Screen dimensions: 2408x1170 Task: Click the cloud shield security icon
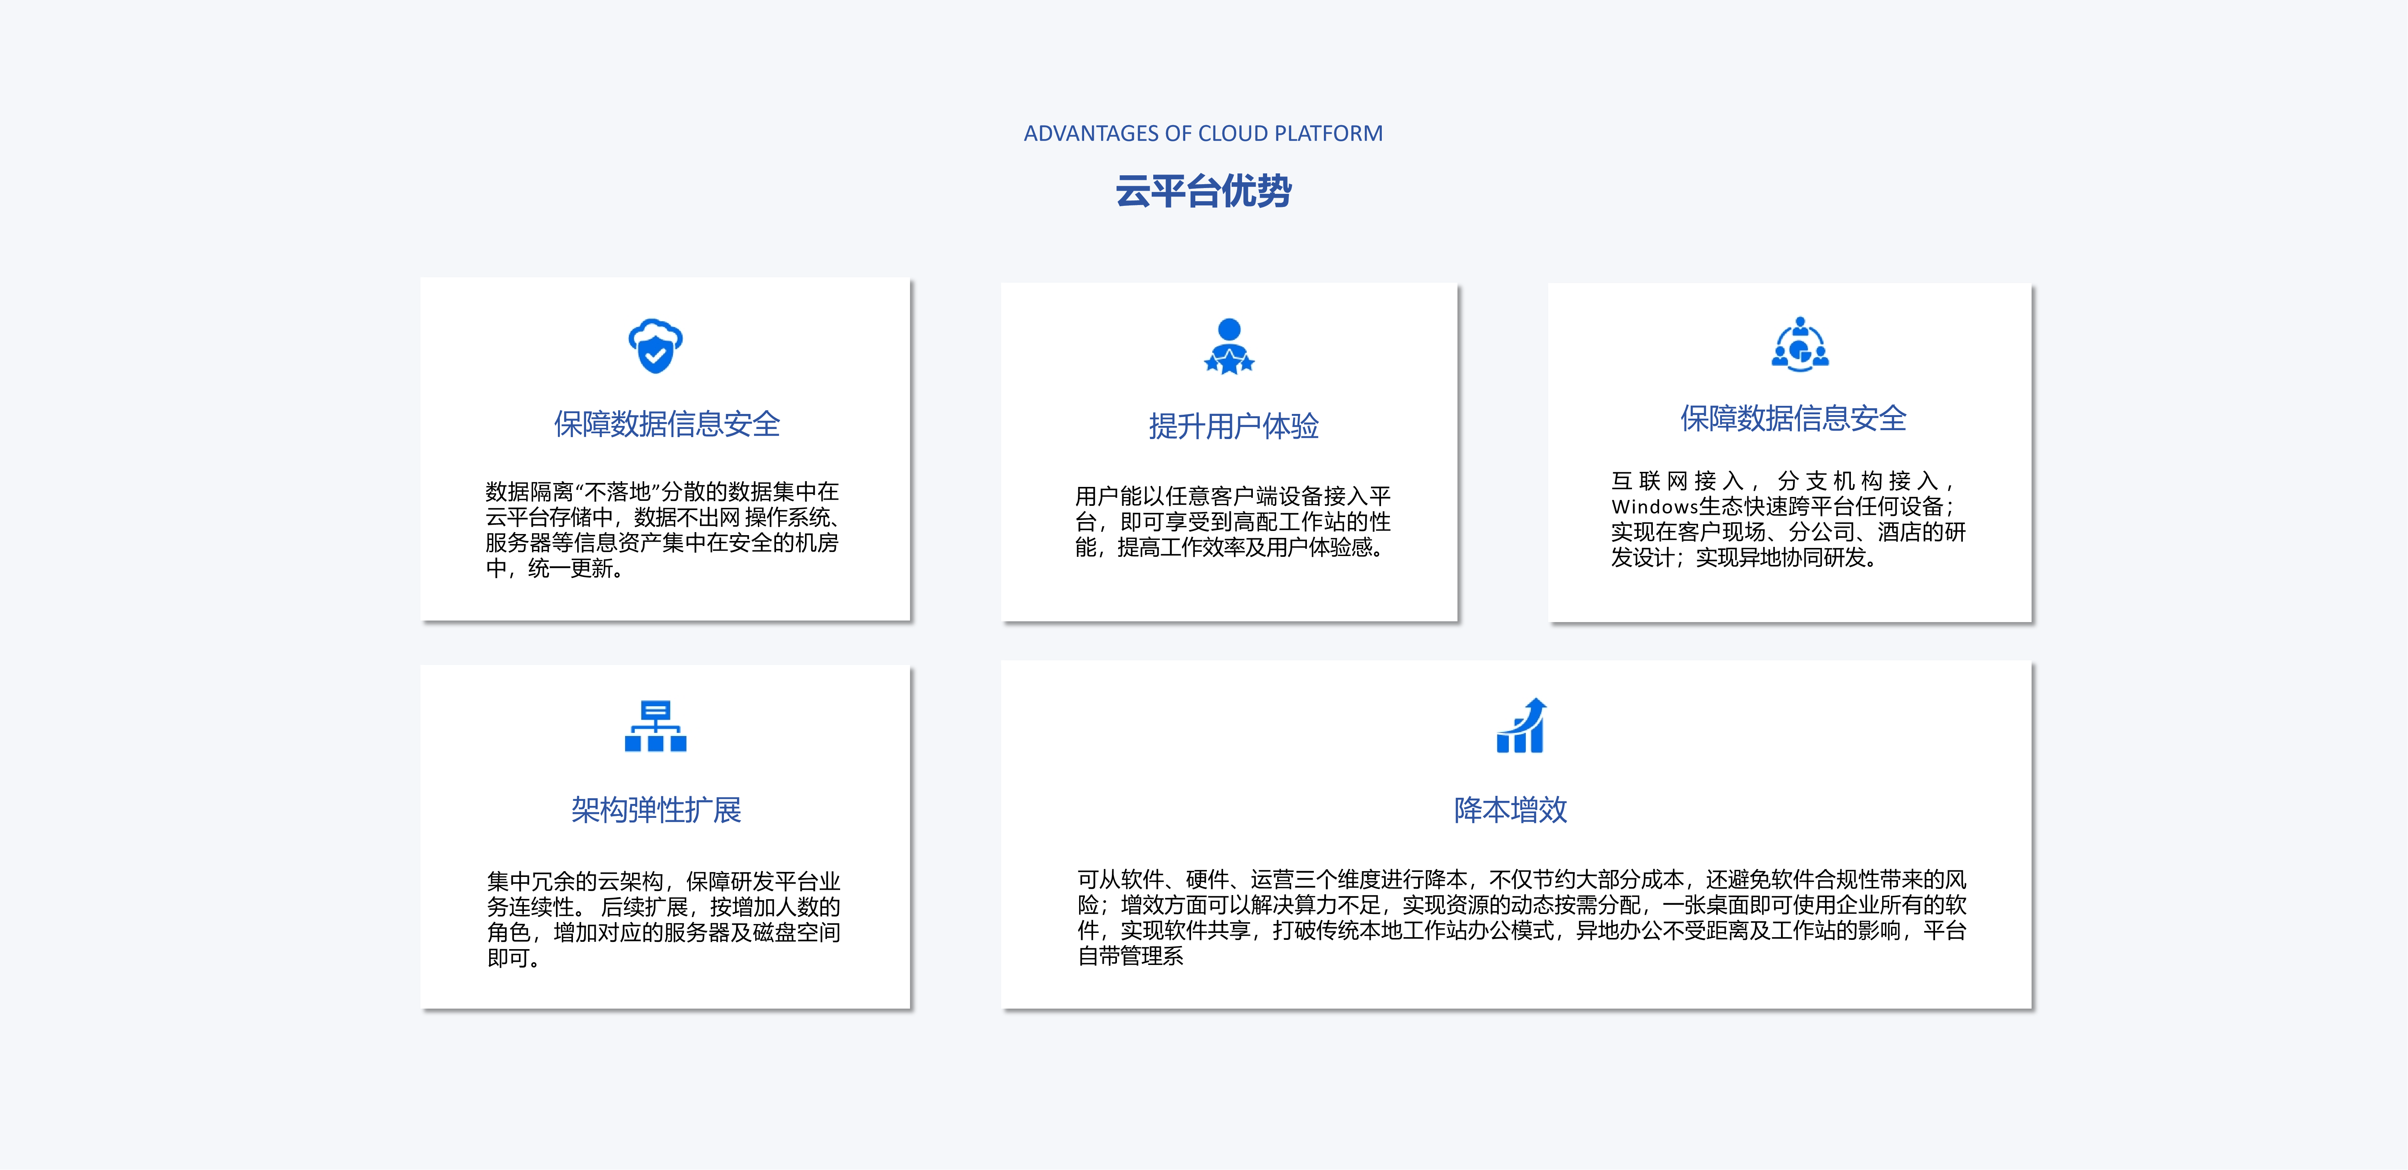click(655, 346)
